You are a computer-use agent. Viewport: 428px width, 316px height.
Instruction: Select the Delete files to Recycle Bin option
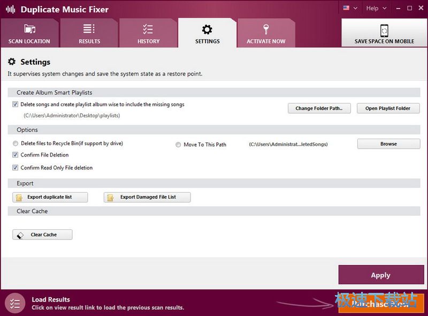[16, 144]
